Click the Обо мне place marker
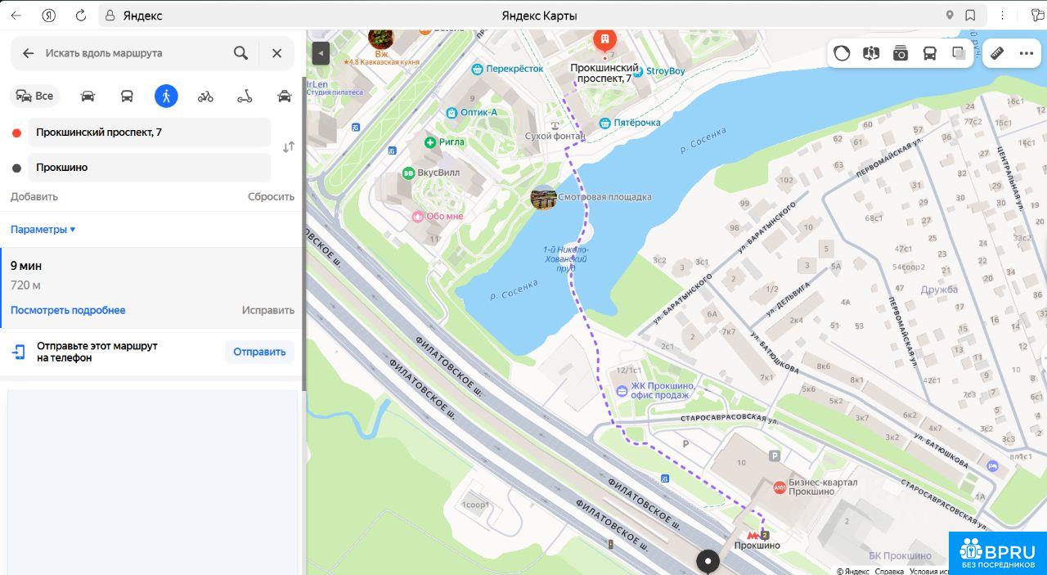Viewport: 1047px width, 575px height. click(x=417, y=216)
